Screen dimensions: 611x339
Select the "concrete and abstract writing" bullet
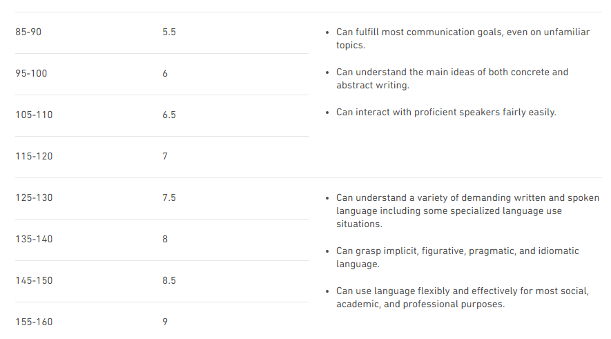452,79
